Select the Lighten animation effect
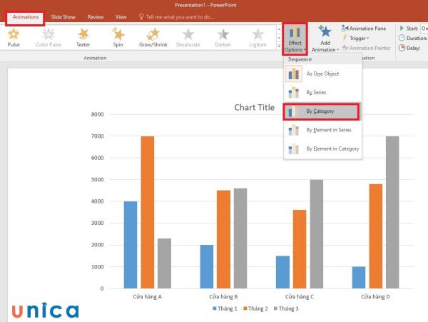Screen dimensions: 428x322 point(258,37)
